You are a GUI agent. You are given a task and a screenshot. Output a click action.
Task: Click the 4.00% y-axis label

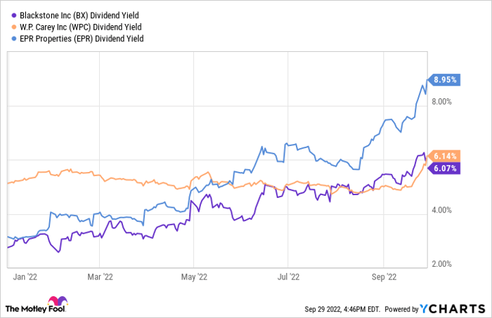click(x=441, y=210)
